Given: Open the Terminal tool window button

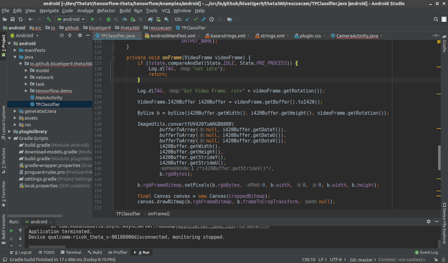Looking at the screenshot, I should pos(70,252).
